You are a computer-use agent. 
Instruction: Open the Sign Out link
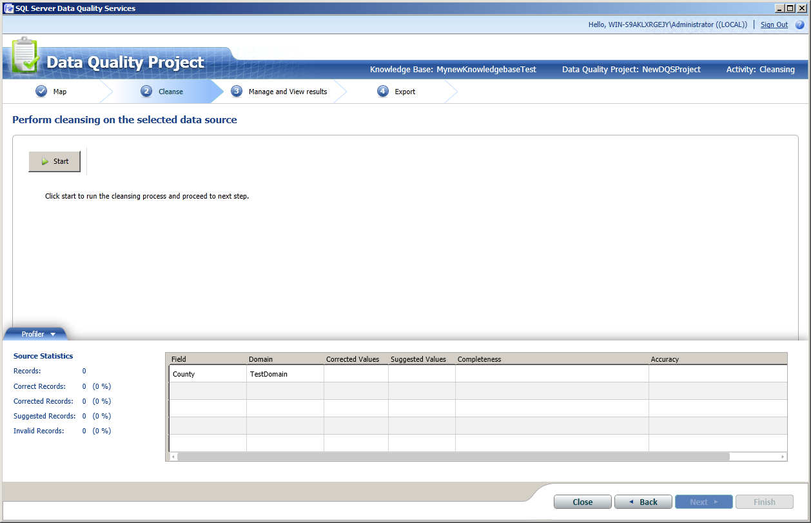tap(774, 24)
